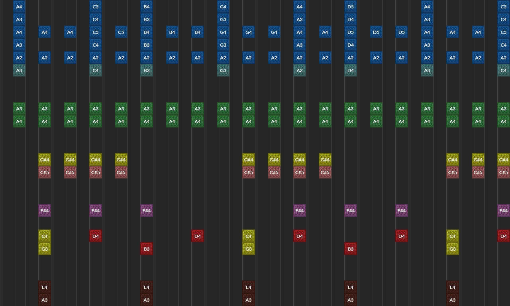Viewport: 510px width, 306px height.
Task: Select the last teal C4 note
Action: (504, 71)
